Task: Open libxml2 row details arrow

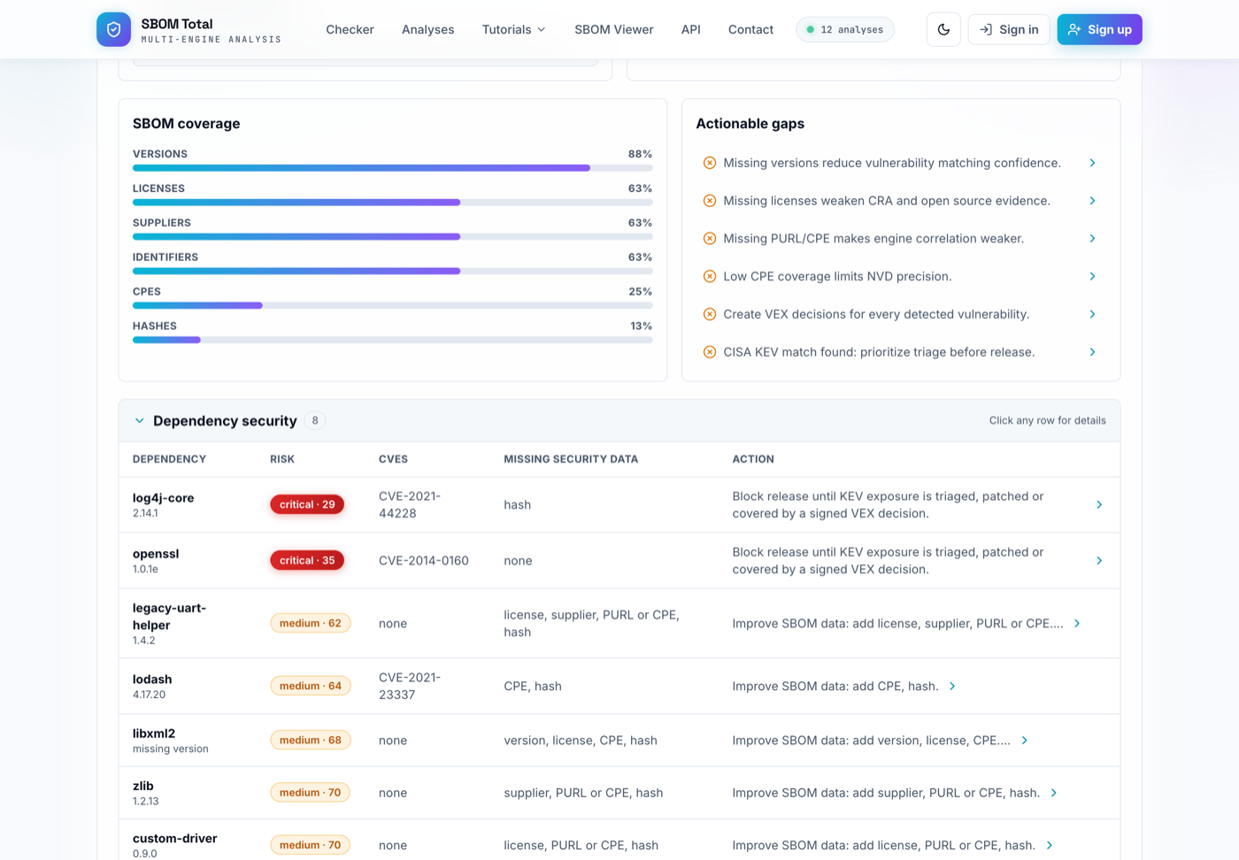Action: 1025,741
